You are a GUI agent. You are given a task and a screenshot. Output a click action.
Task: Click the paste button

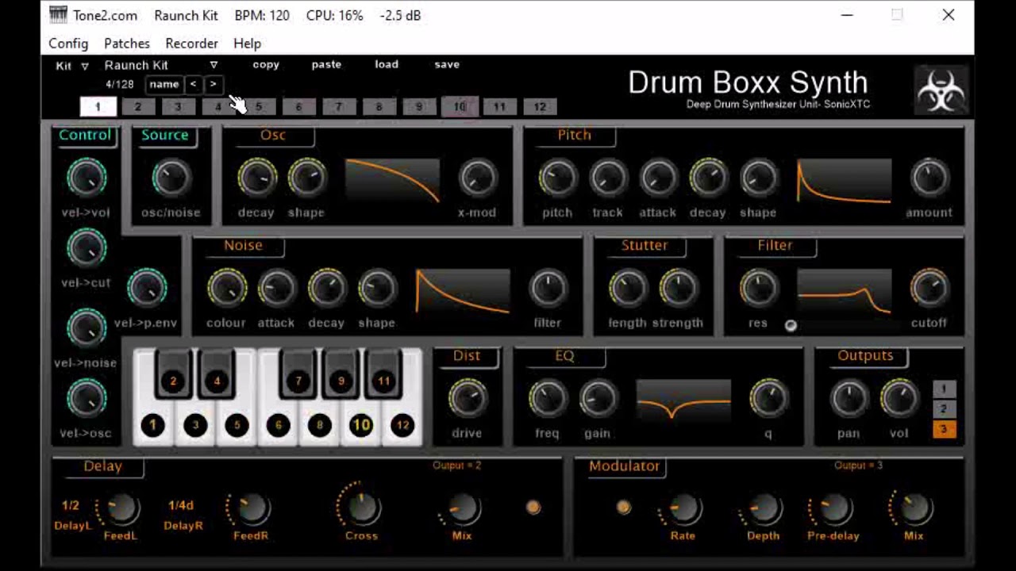[326, 64]
